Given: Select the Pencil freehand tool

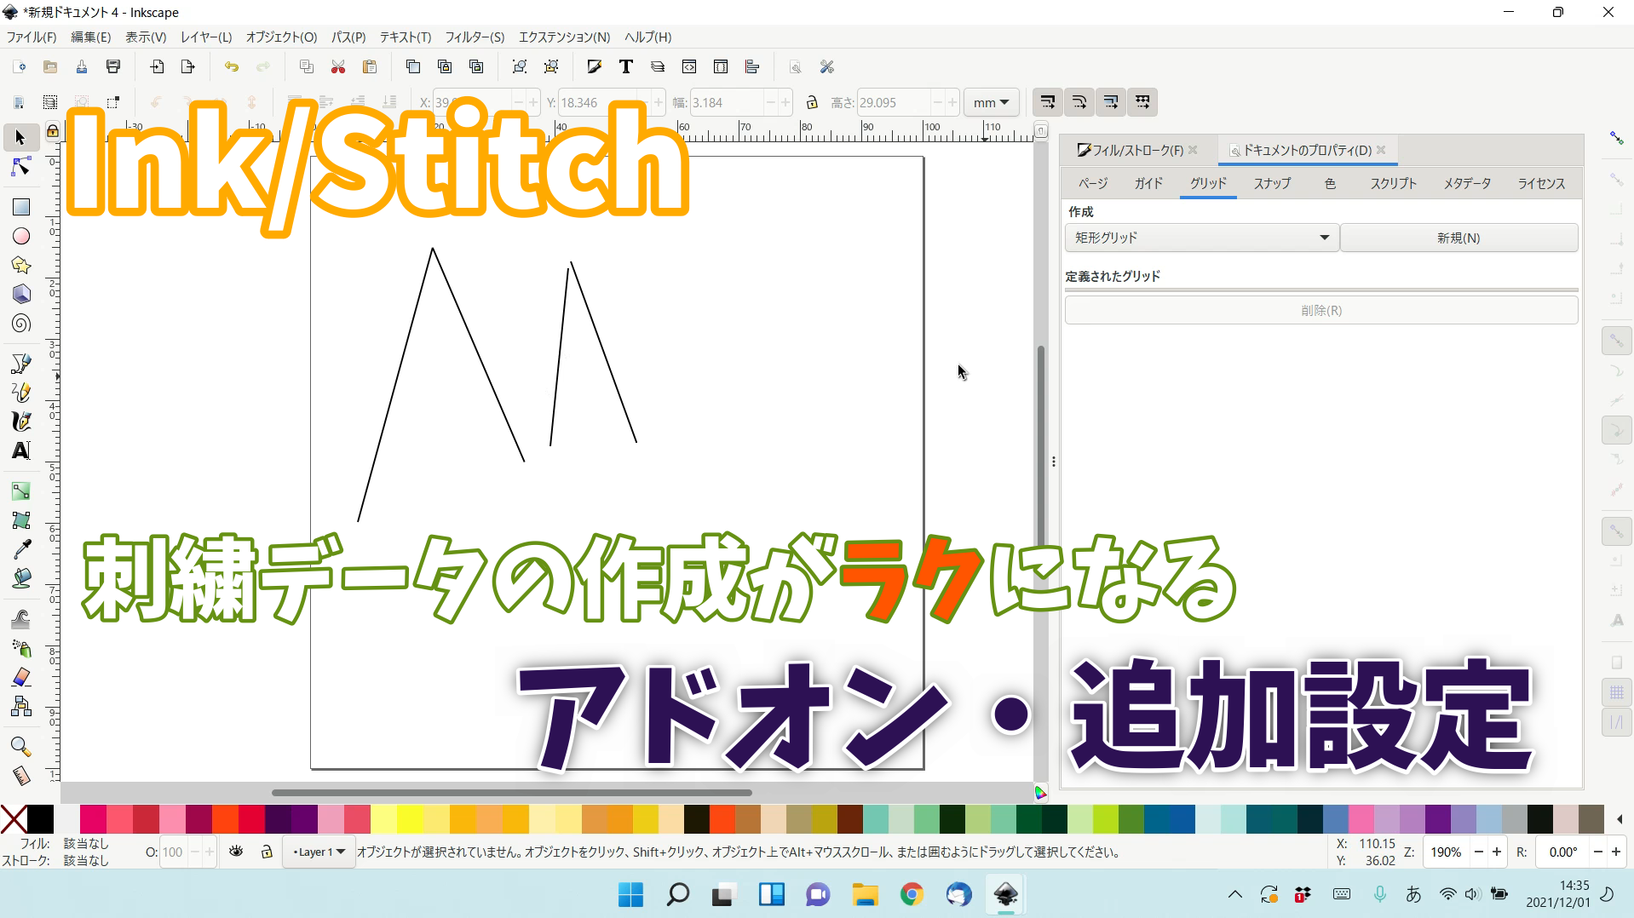Looking at the screenshot, I should pyautogui.click(x=20, y=393).
